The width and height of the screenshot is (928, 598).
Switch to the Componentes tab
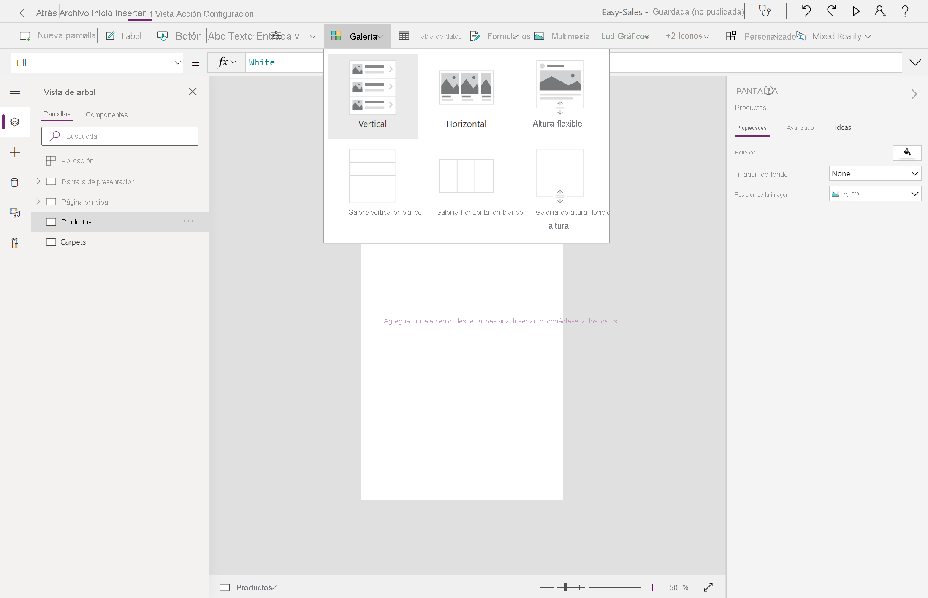tap(106, 115)
